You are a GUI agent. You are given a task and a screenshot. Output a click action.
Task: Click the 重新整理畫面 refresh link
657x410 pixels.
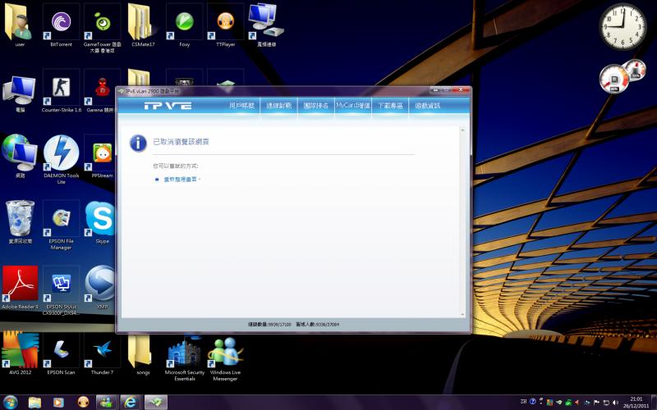(180, 179)
